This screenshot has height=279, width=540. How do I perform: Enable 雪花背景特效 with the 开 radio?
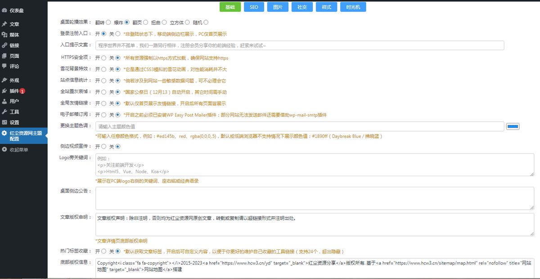[104, 69]
